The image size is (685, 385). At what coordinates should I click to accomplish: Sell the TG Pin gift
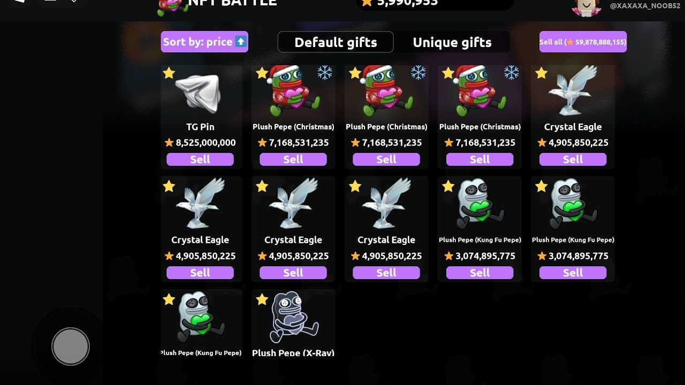point(200,159)
